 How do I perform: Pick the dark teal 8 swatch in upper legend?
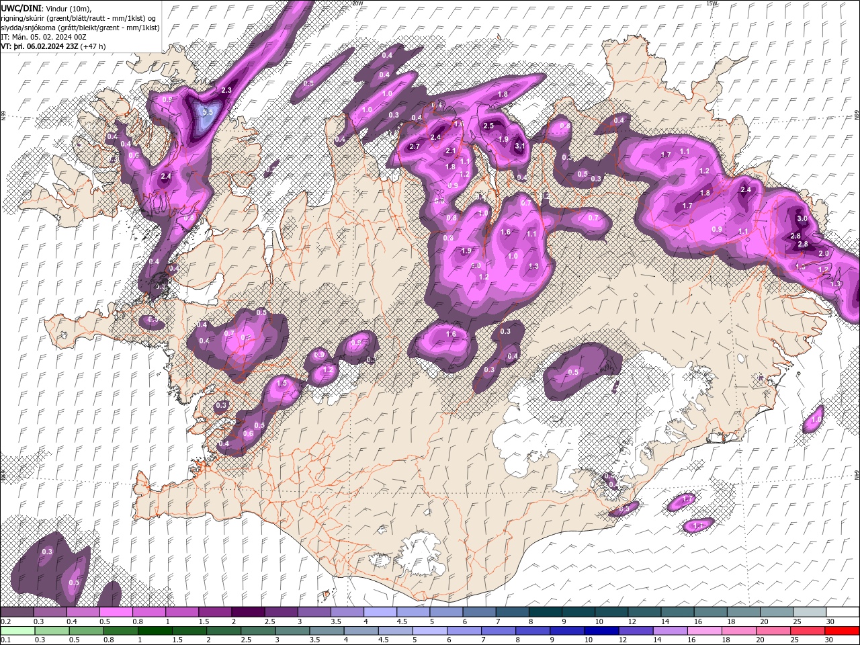click(x=545, y=612)
